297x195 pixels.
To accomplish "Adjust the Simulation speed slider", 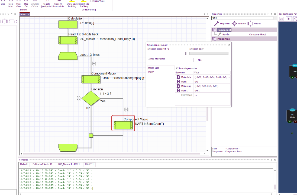I will click(186, 53).
